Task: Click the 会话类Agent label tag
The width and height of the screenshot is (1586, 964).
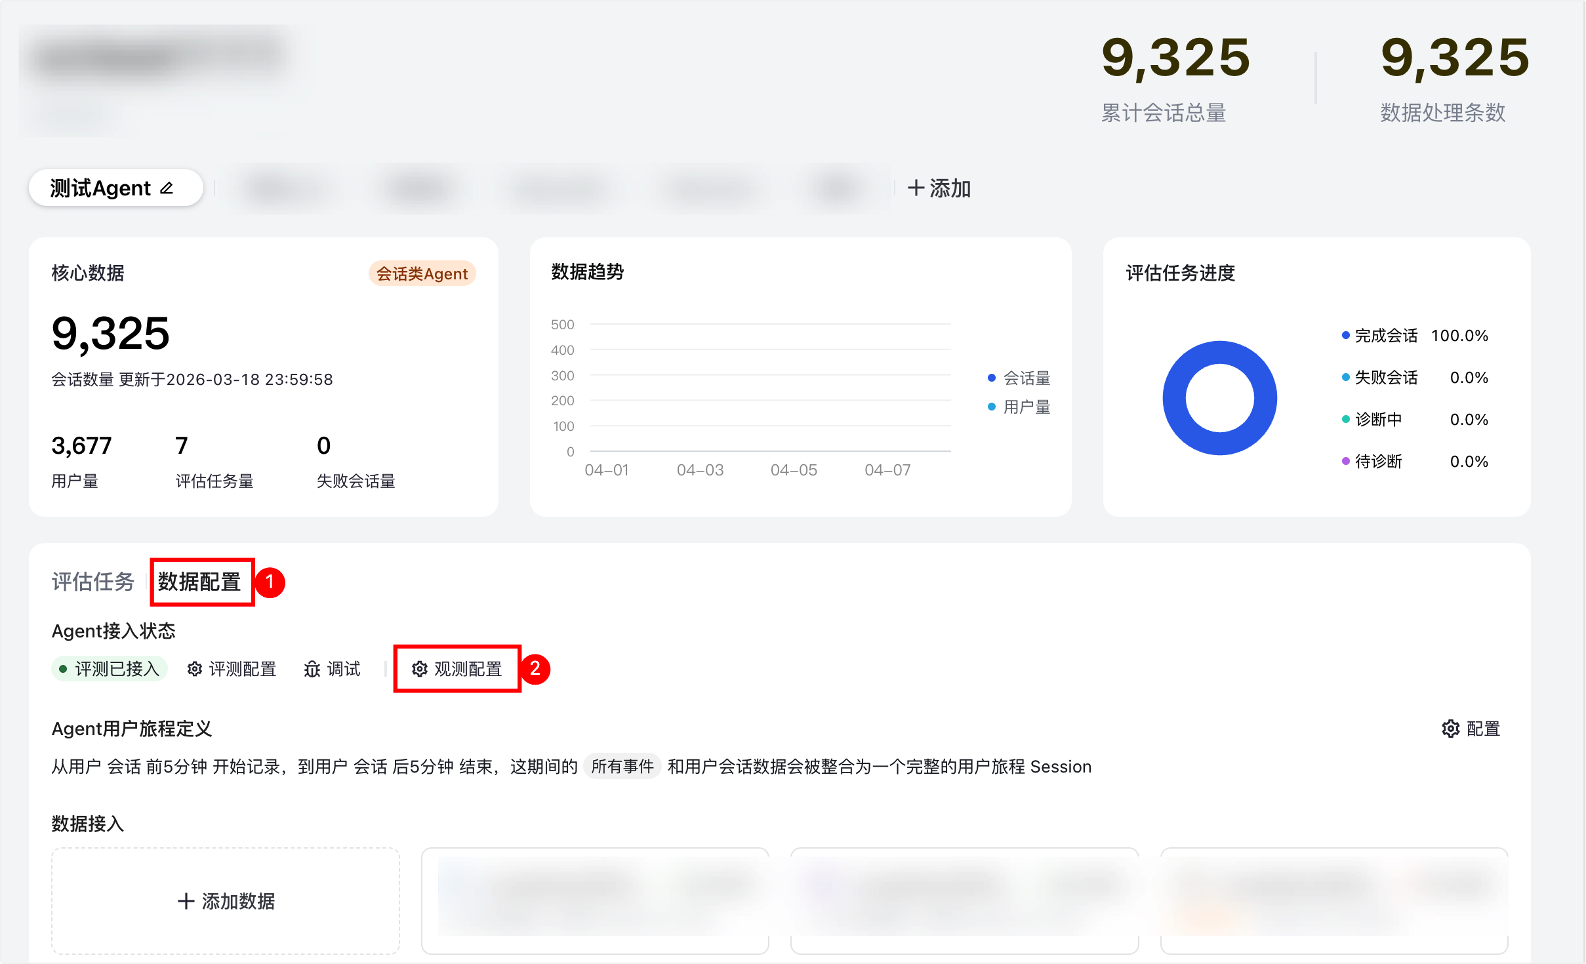Action: click(422, 273)
